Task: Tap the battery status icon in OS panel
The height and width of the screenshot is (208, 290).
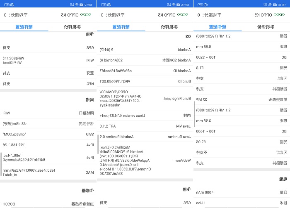Action: coord(104,5)
